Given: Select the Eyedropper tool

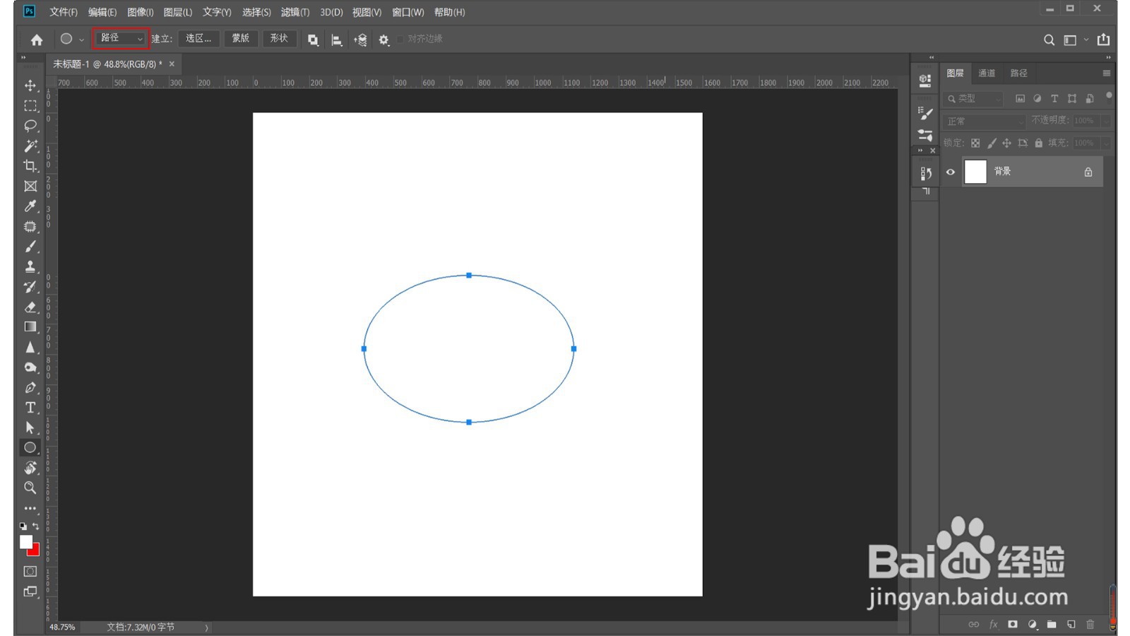Looking at the screenshot, I should tap(30, 206).
